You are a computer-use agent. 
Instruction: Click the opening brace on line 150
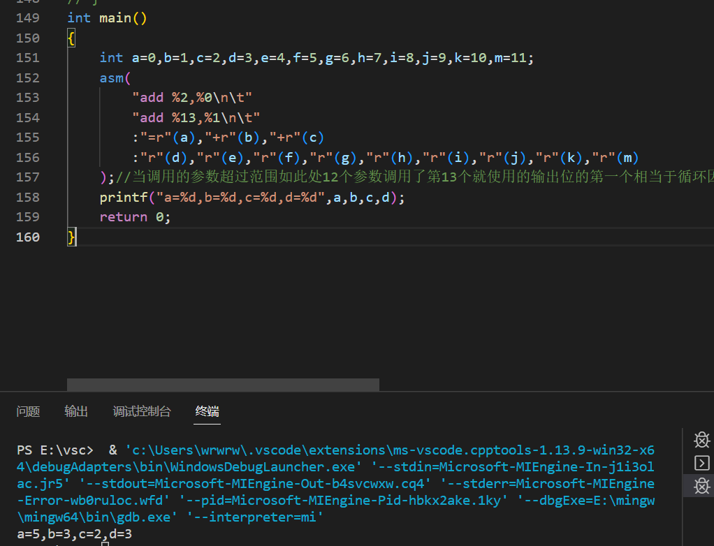pos(71,38)
